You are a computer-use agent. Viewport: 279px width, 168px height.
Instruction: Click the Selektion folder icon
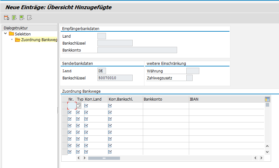click(x=11, y=34)
